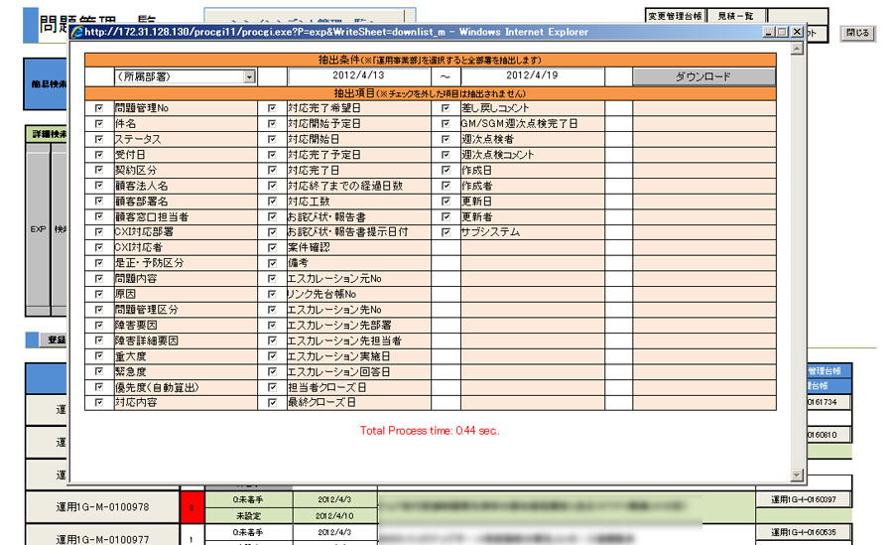The width and height of the screenshot is (893, 545).
Task: Toggle the 優先度(自動算出) checkbox
Action: [x=99, y=387]
